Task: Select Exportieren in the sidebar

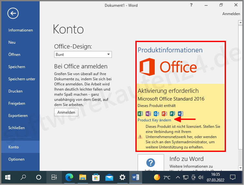Action: point(21,116)
